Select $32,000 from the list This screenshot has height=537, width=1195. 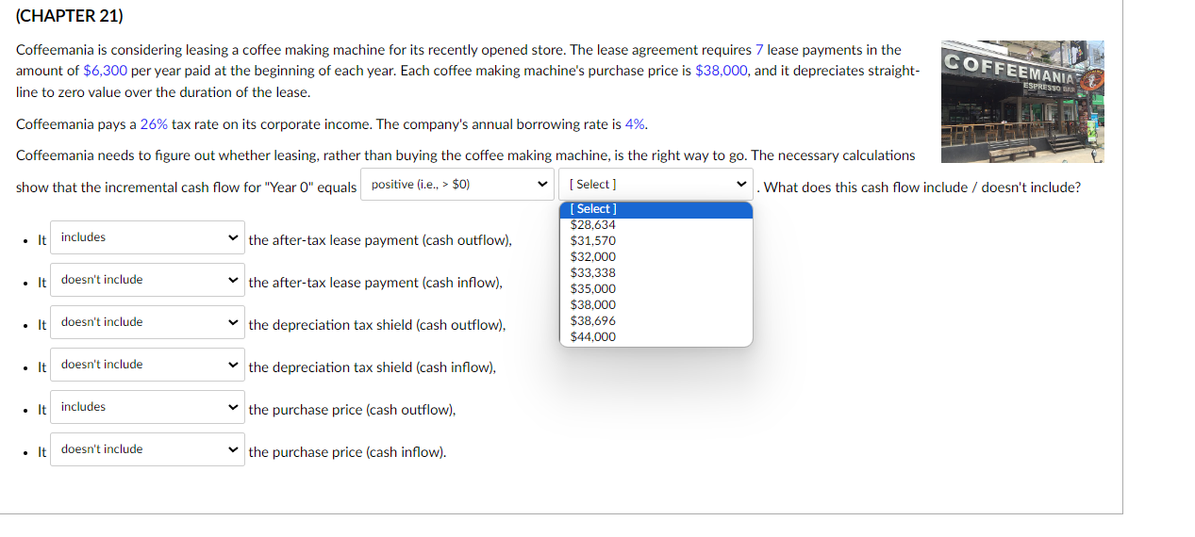pyautogui.click(x=656, y=257)
